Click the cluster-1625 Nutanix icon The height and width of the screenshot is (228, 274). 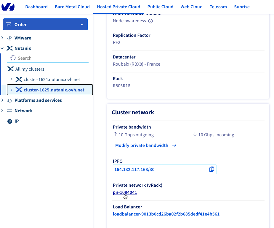coord(19,90)
